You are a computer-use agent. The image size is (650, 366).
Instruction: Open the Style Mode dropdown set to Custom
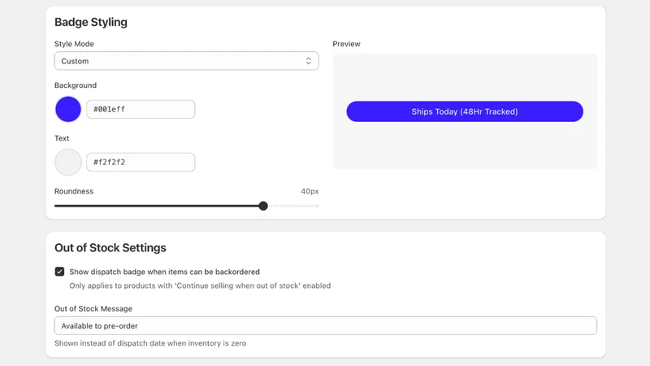[x=187, y=61]
